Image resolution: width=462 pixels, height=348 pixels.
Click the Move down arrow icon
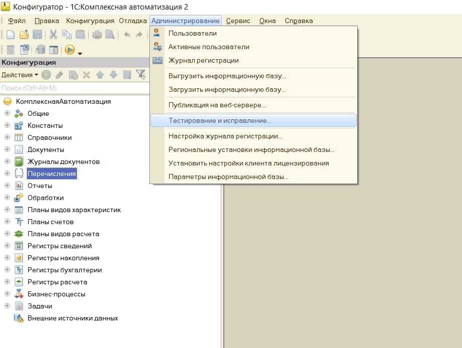click(113, 75)
